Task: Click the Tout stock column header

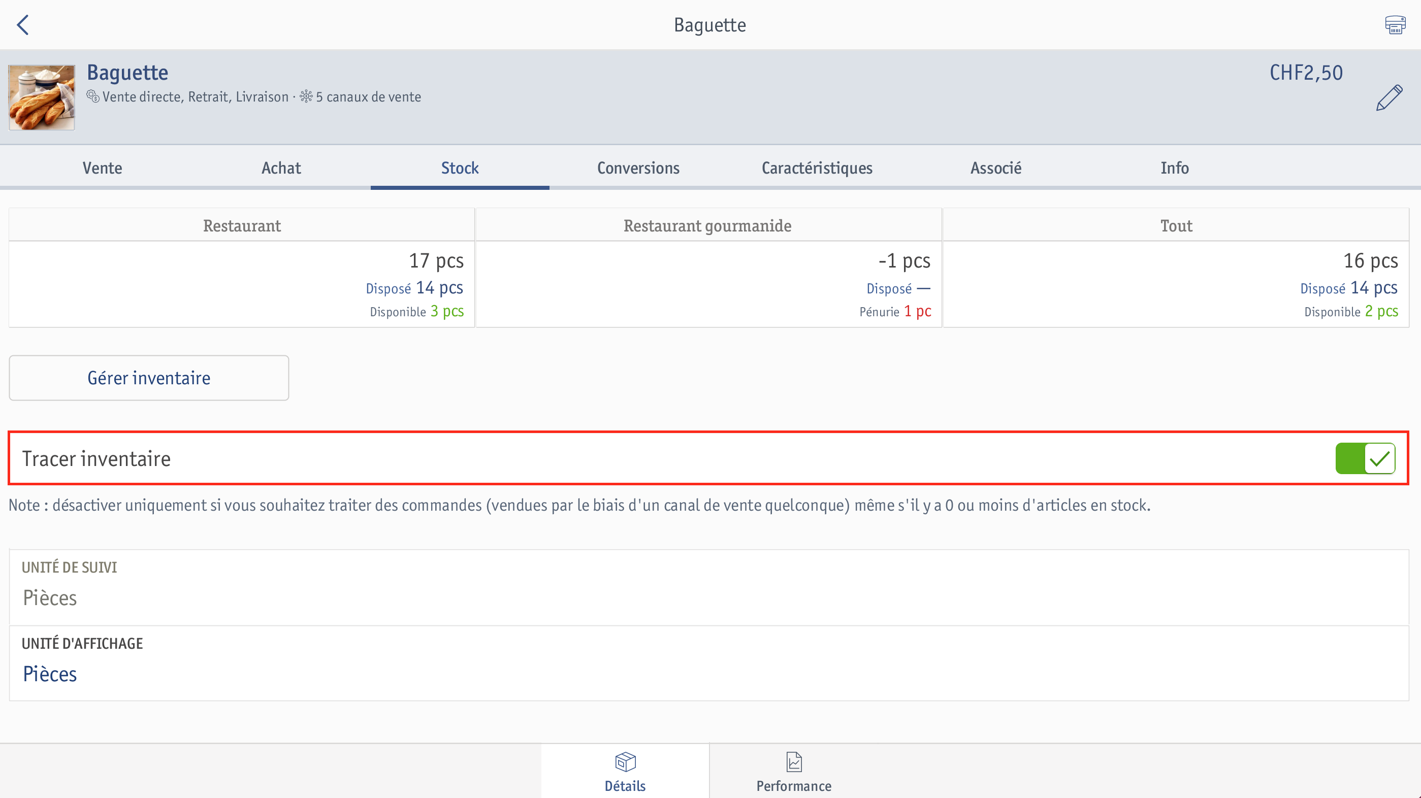Action: (x=1176, y=225)
